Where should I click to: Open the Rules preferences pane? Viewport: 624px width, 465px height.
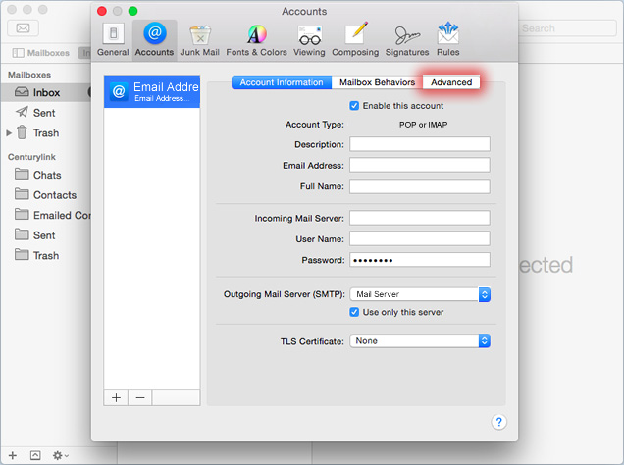point(447,39)
